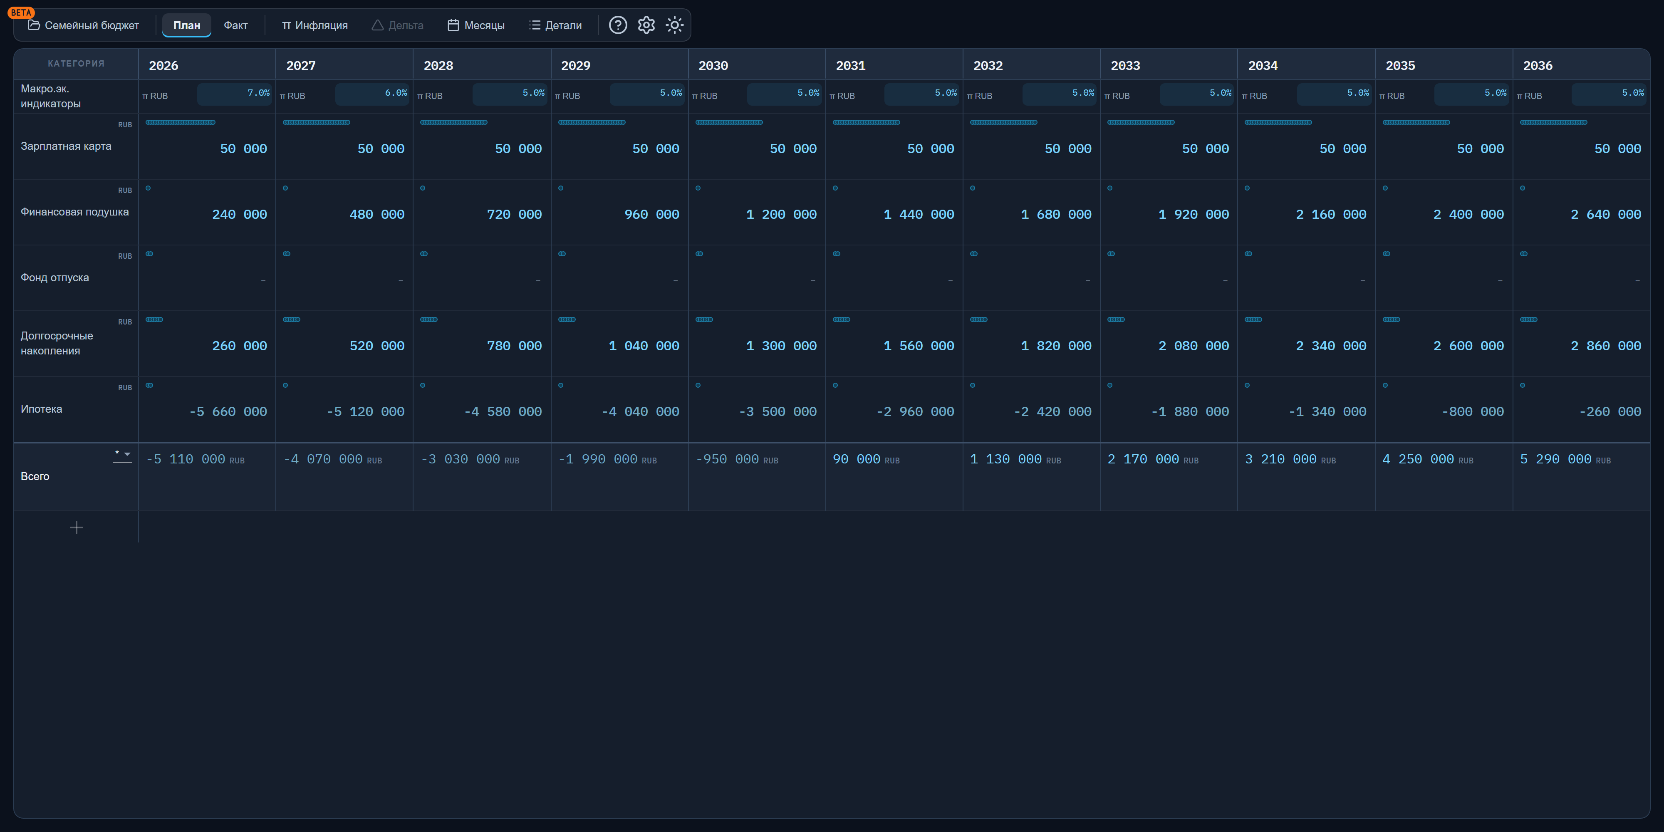The image size is (1664, 832).
Task: Click the 2 160 000 Финансовая подушка value
Action: click(x=1331, y=215)
